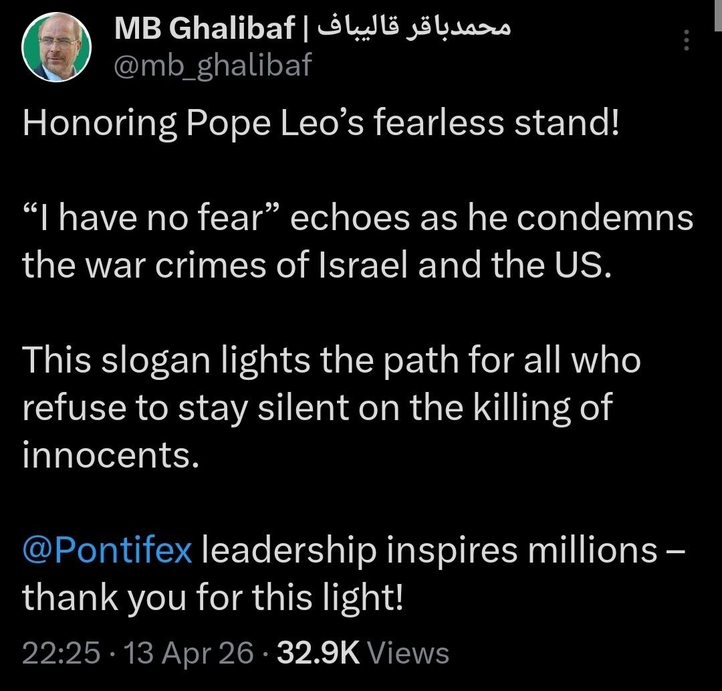Click the line "thank you for this light!"
This screenshot has width=722, height=691.
click(x=213, y=598)
